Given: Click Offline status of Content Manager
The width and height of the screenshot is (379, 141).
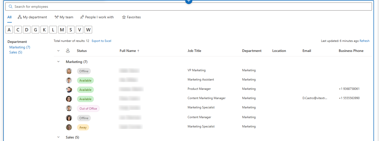Looking at the screenshot, I should 84,118.
